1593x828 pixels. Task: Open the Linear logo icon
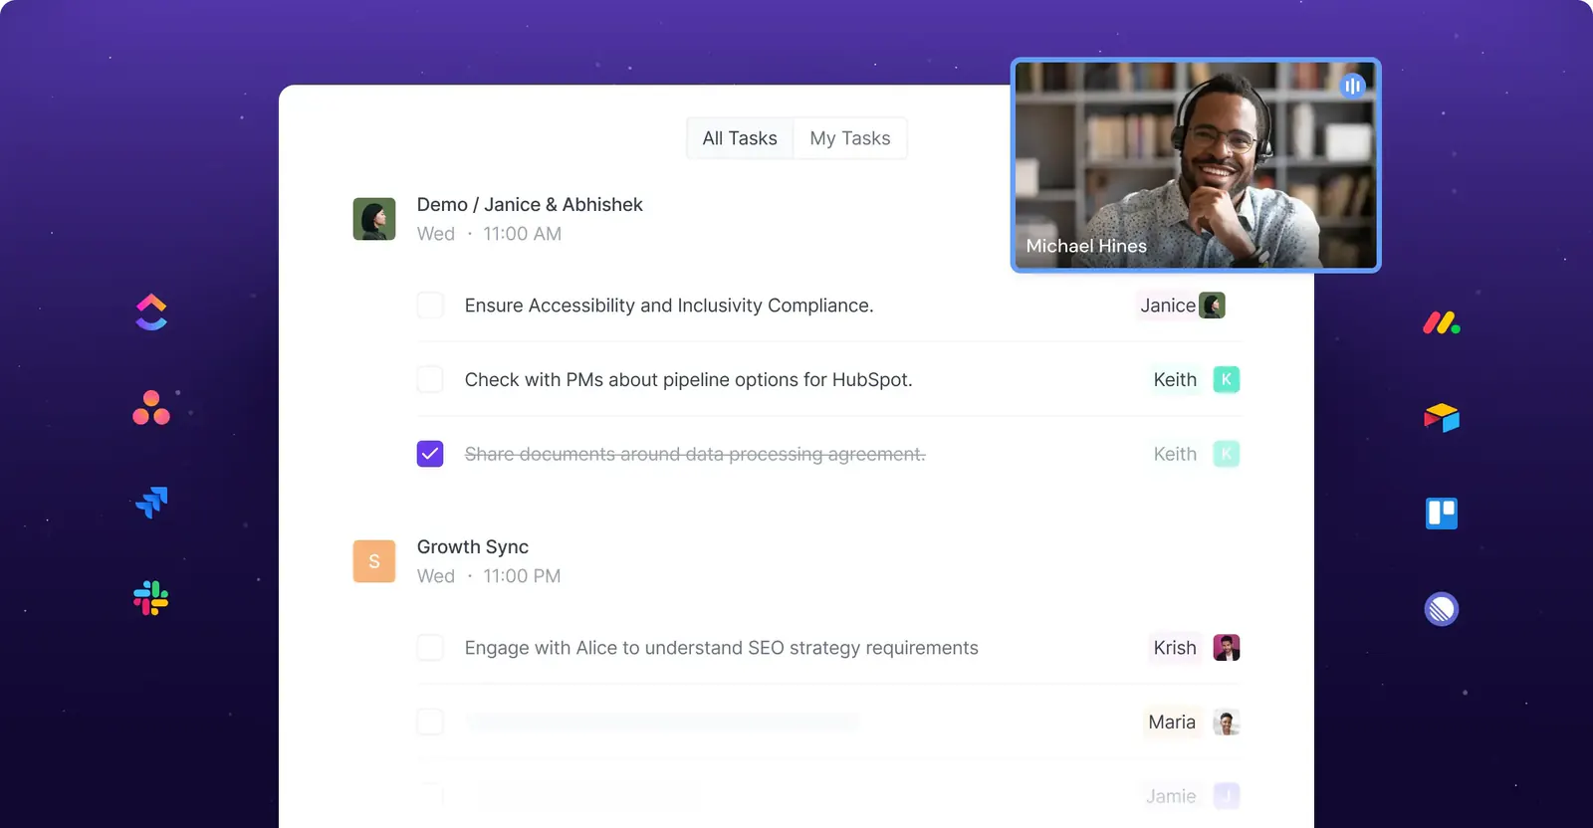(1442, 609)
